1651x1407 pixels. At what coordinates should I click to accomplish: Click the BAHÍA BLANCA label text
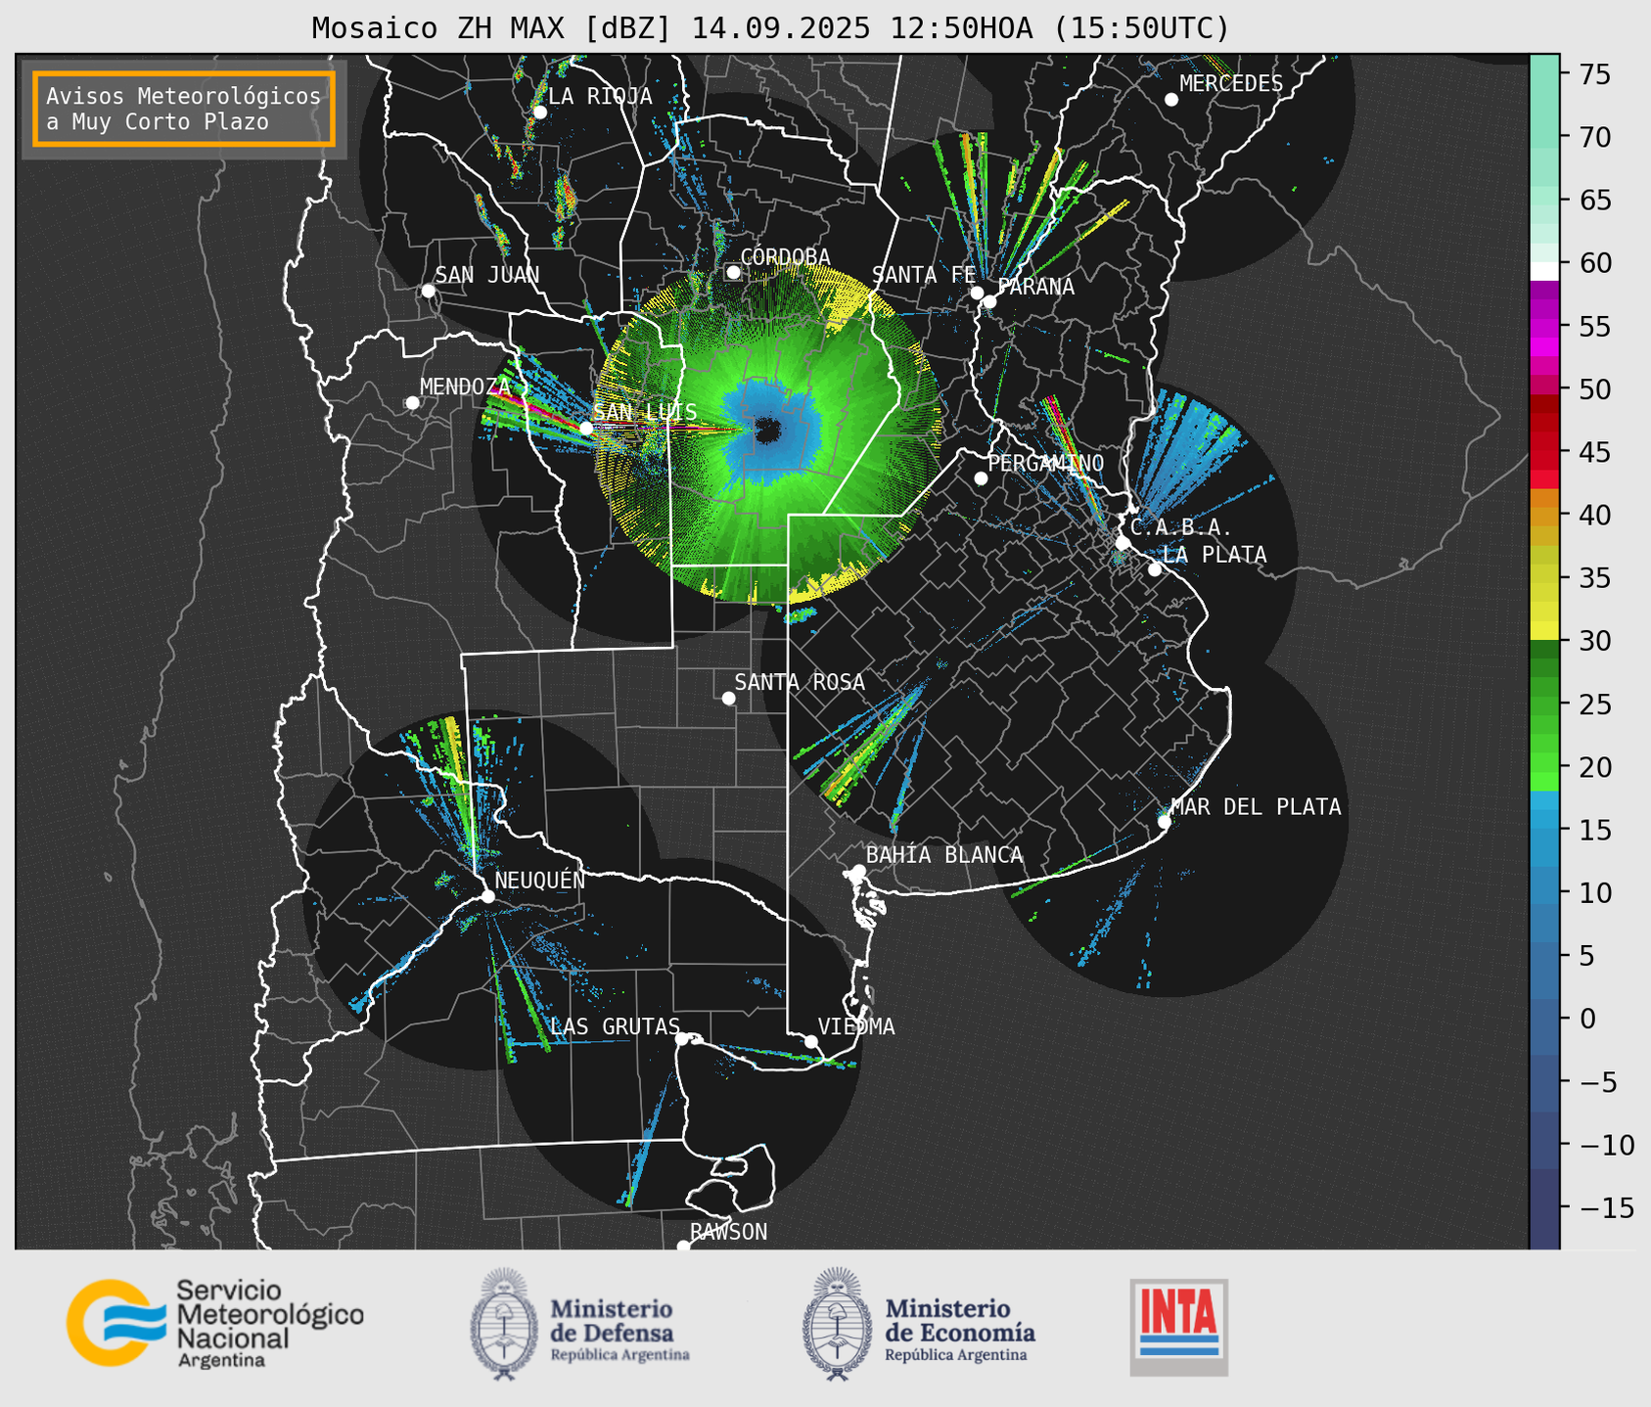(x=944, y=855)
